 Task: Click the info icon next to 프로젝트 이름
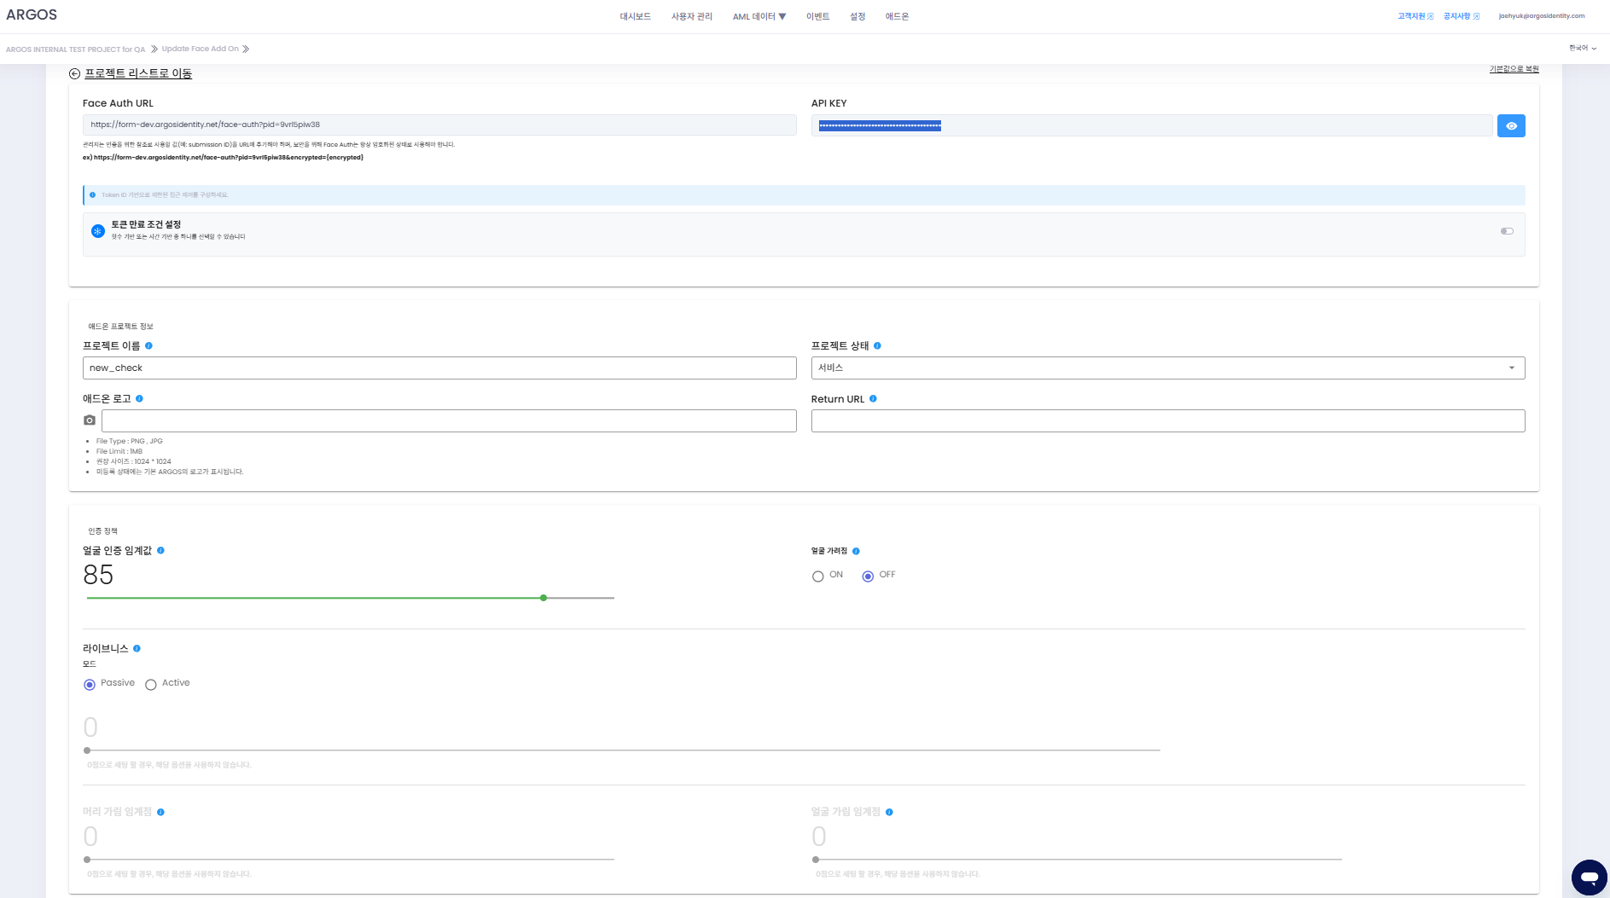pos(148,346)
